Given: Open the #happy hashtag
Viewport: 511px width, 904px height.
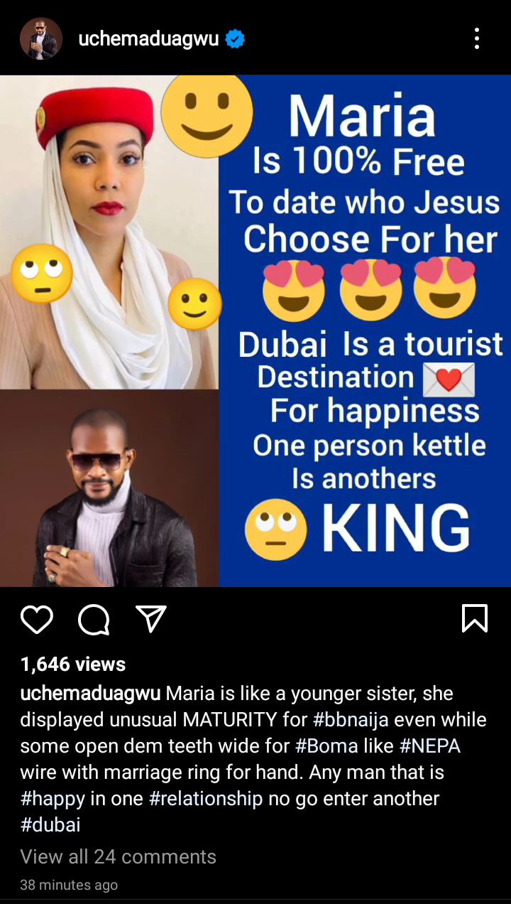Looking at the screenshot, I should click(x=52, y=798).
